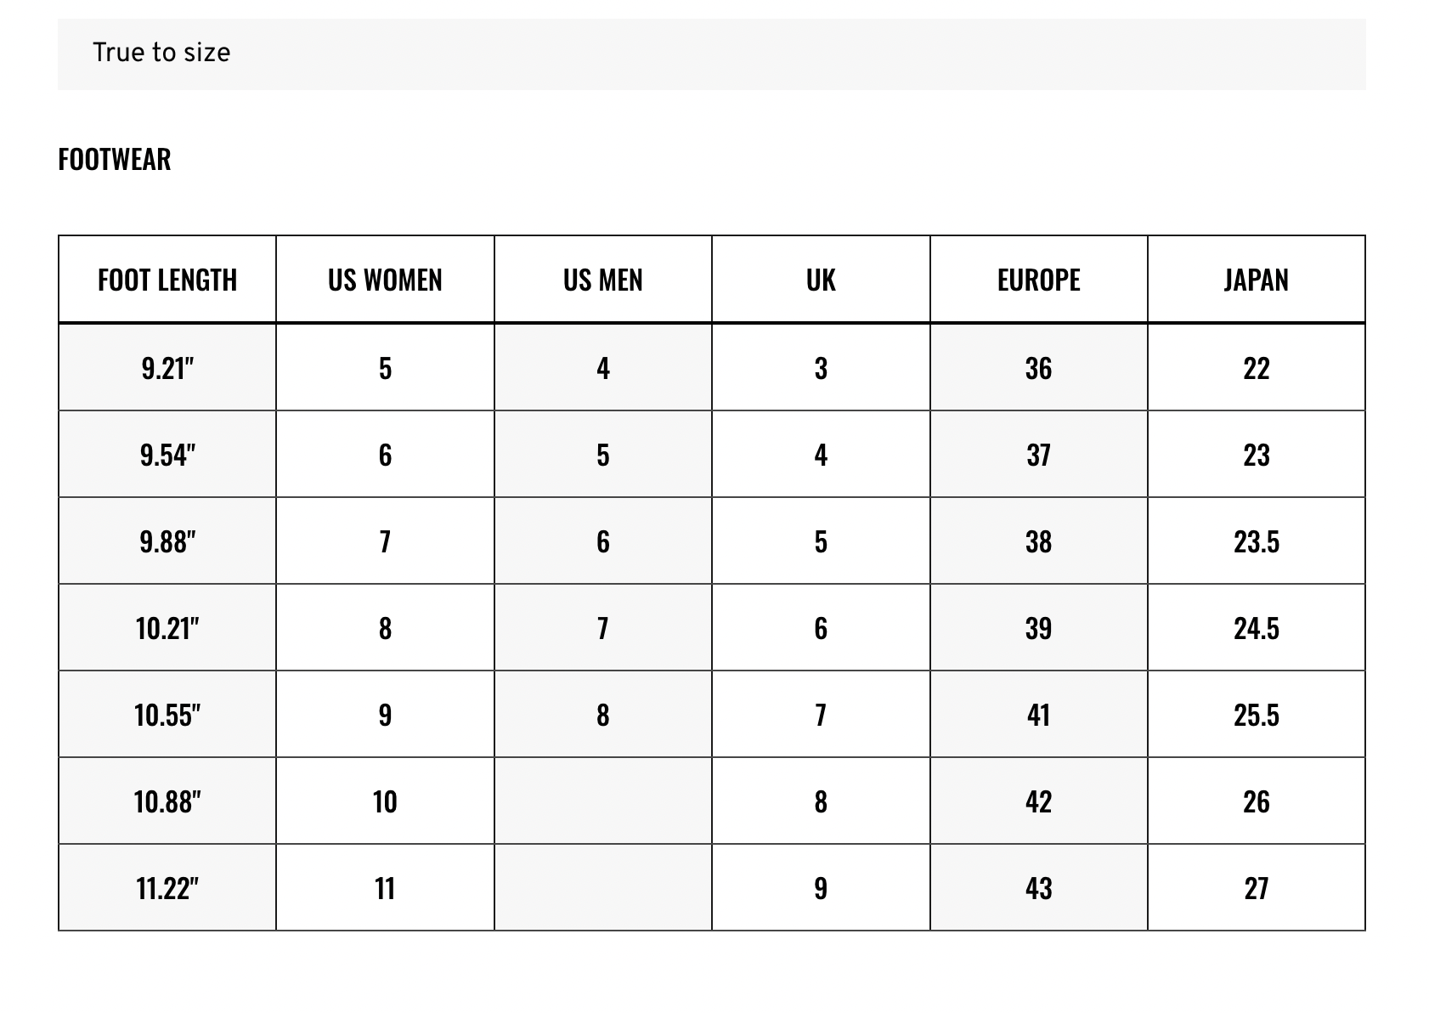This screenshot has height=1013, width=1429.
Task: Select the FOOTWEAR heading
Action: [115, 159]
